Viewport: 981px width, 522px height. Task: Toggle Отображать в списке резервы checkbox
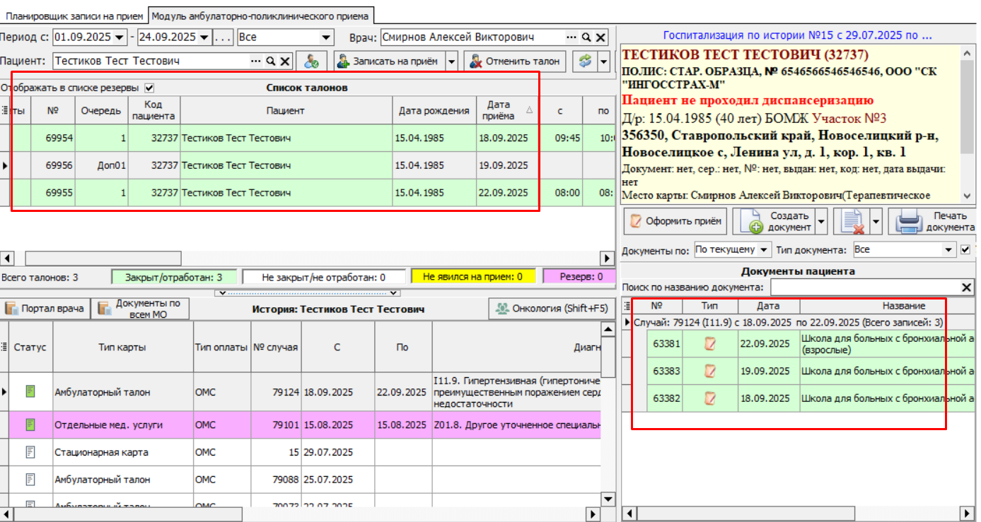point(149,88)
